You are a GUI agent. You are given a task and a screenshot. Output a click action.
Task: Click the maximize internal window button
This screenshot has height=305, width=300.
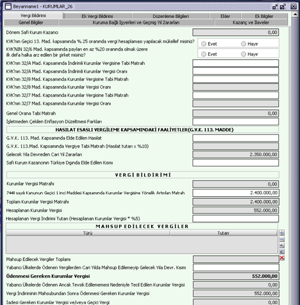(283, 6)
